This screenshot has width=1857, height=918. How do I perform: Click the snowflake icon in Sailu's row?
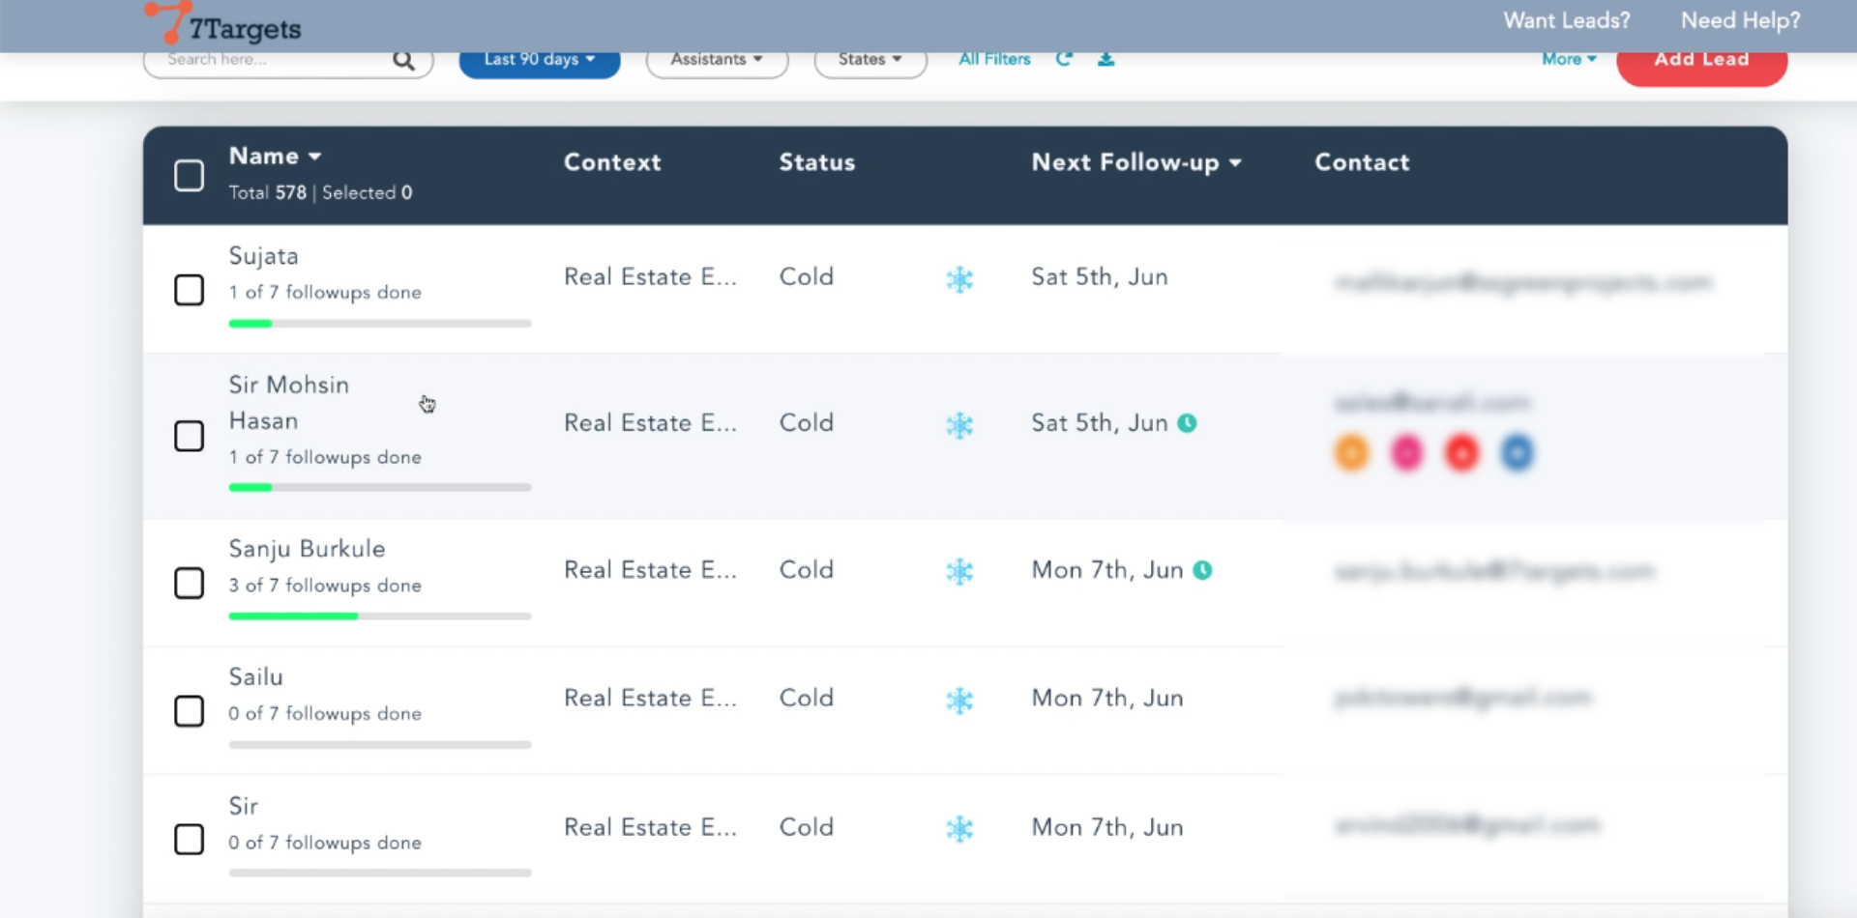958,700
